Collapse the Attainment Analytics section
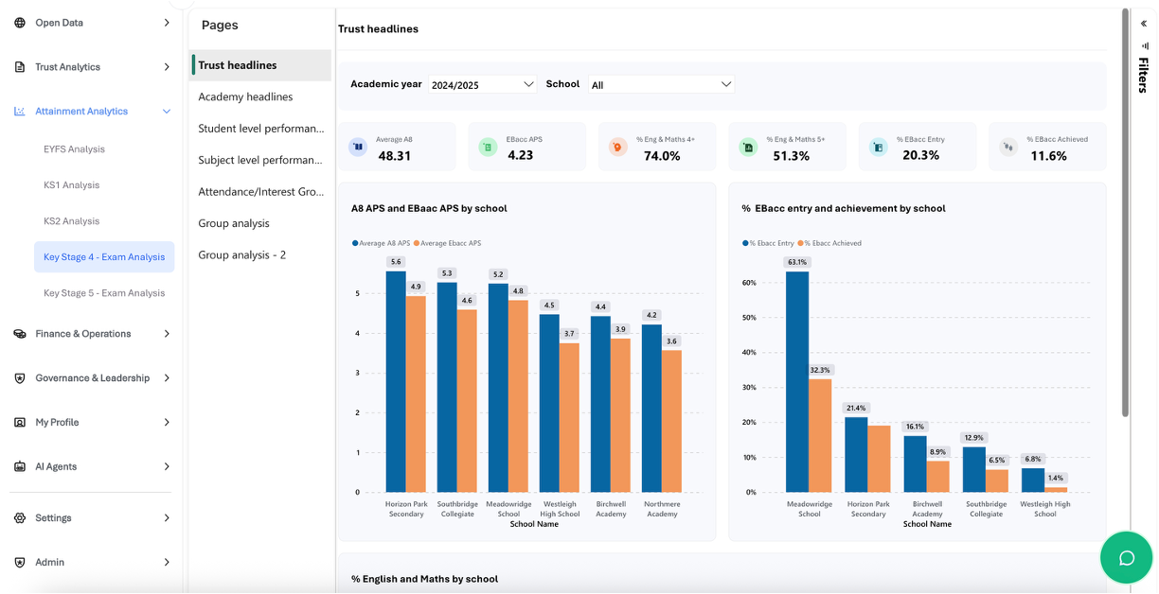This screenshot has width=1159, height=594. pyautogui.click(x=167, y=112)
